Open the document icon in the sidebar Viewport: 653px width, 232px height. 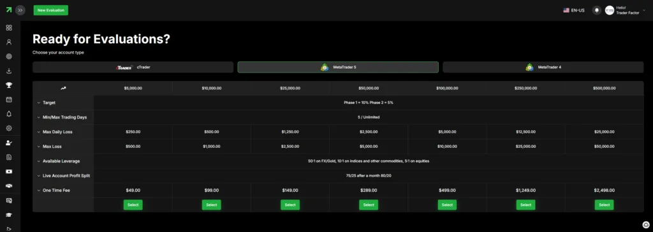pyautogui.click(x=9, y=157)
